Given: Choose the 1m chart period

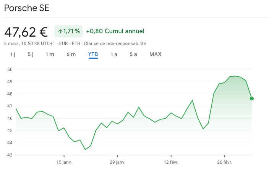Looking at the screenshot, I should click(x=50, y=54).
